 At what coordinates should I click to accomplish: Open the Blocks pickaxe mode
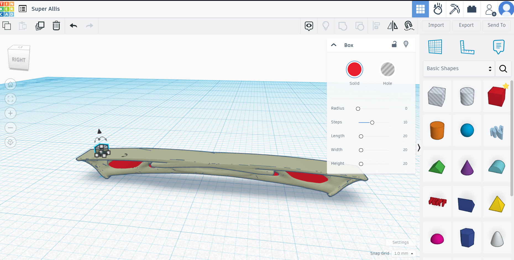[455, 9]
